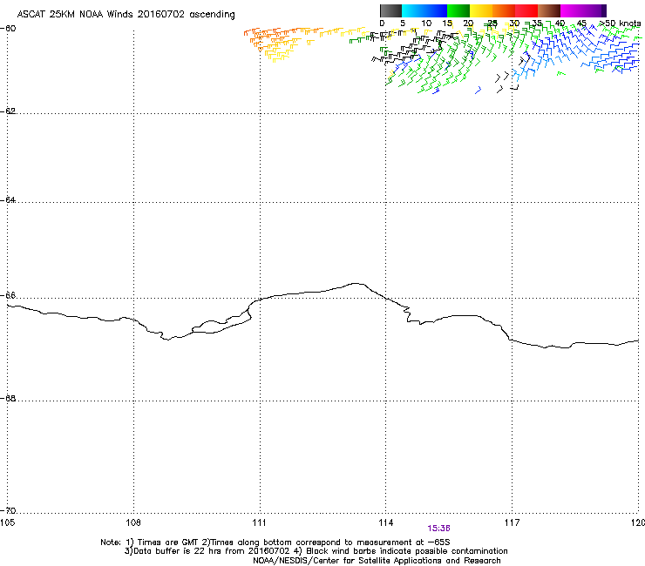The height and width of the screenshot is (566, 645).
Task: Click the 117 longitude axis label
Action: click(513, 522)
